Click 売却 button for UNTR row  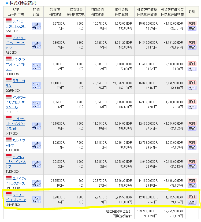(192, 186)
